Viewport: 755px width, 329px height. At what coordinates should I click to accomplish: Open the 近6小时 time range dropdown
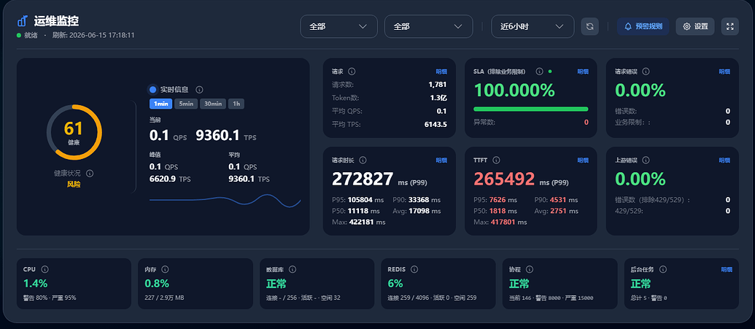tap(533, 26)
